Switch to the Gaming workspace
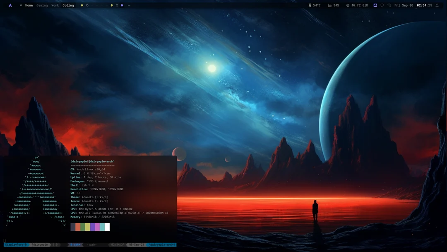This screenshot has width=447, height=252. 41,5
